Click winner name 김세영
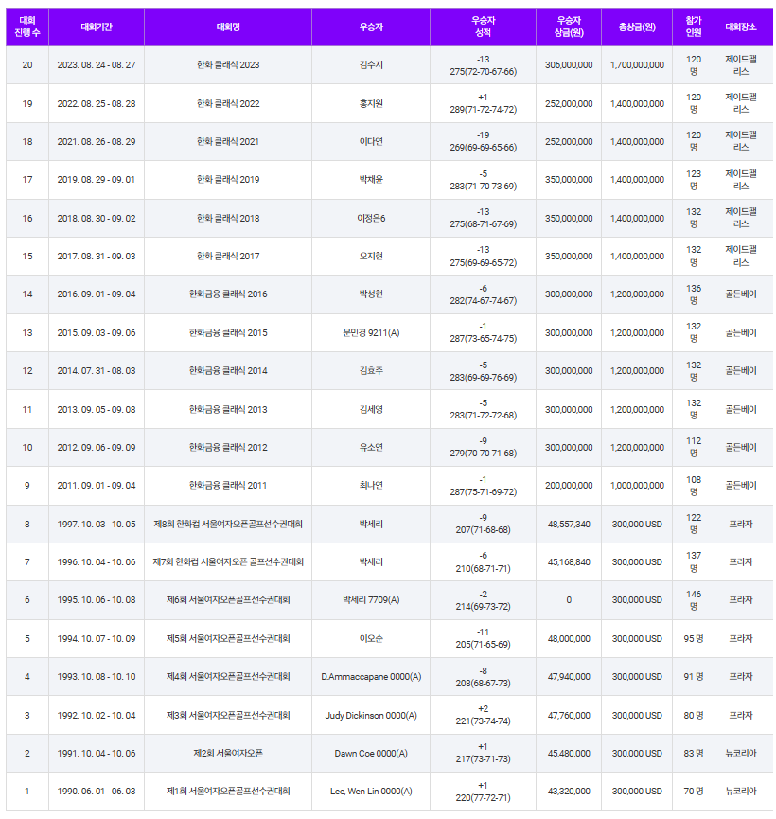The height and width of the screenshot is (819, 776). pos(371,409)
